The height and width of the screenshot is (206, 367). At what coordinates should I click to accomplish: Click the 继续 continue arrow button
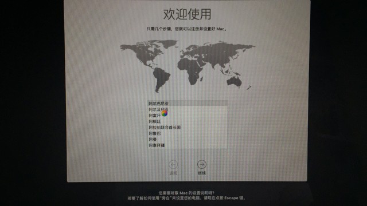[201, 164]
